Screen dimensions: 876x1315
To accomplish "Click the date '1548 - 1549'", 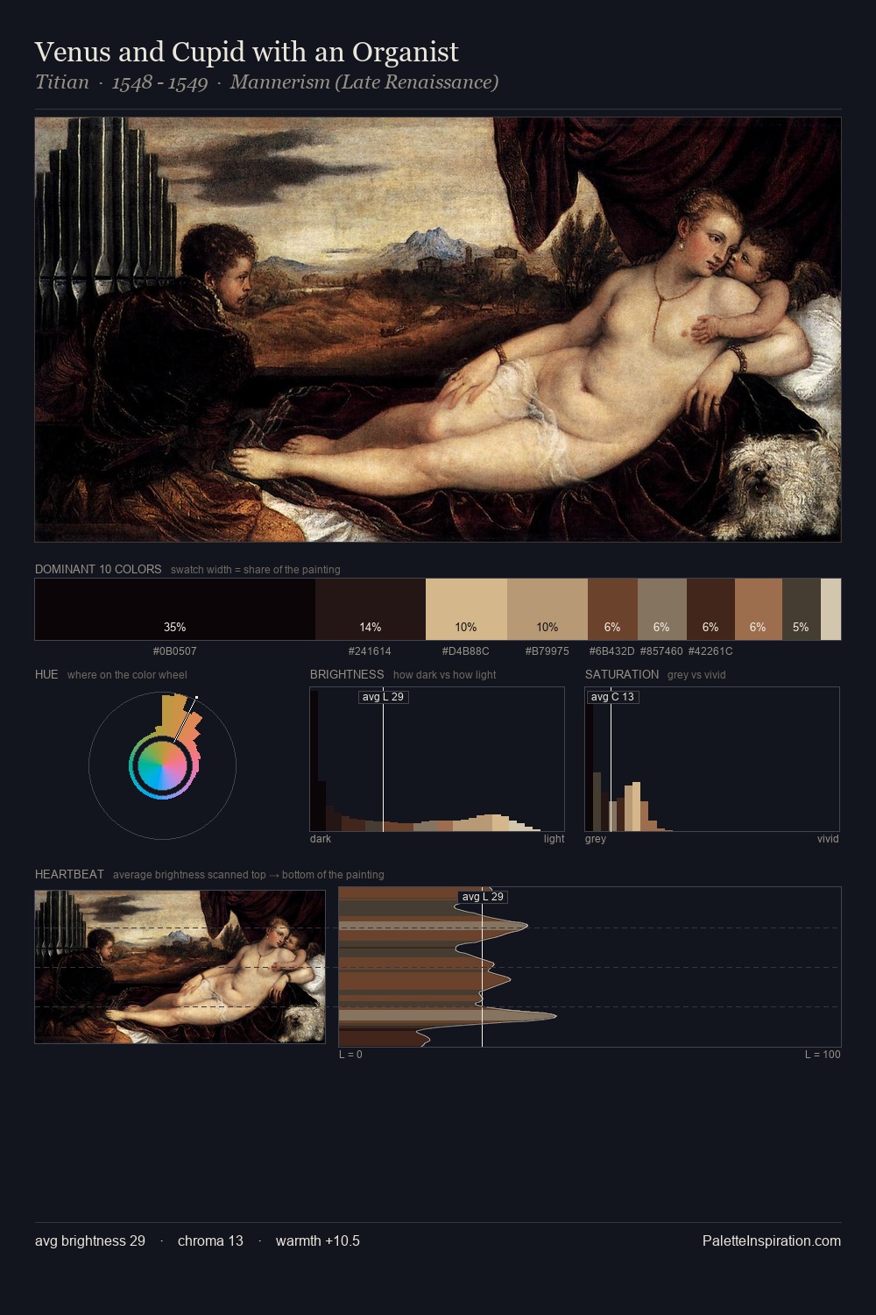I will click(x=159, y=82).
